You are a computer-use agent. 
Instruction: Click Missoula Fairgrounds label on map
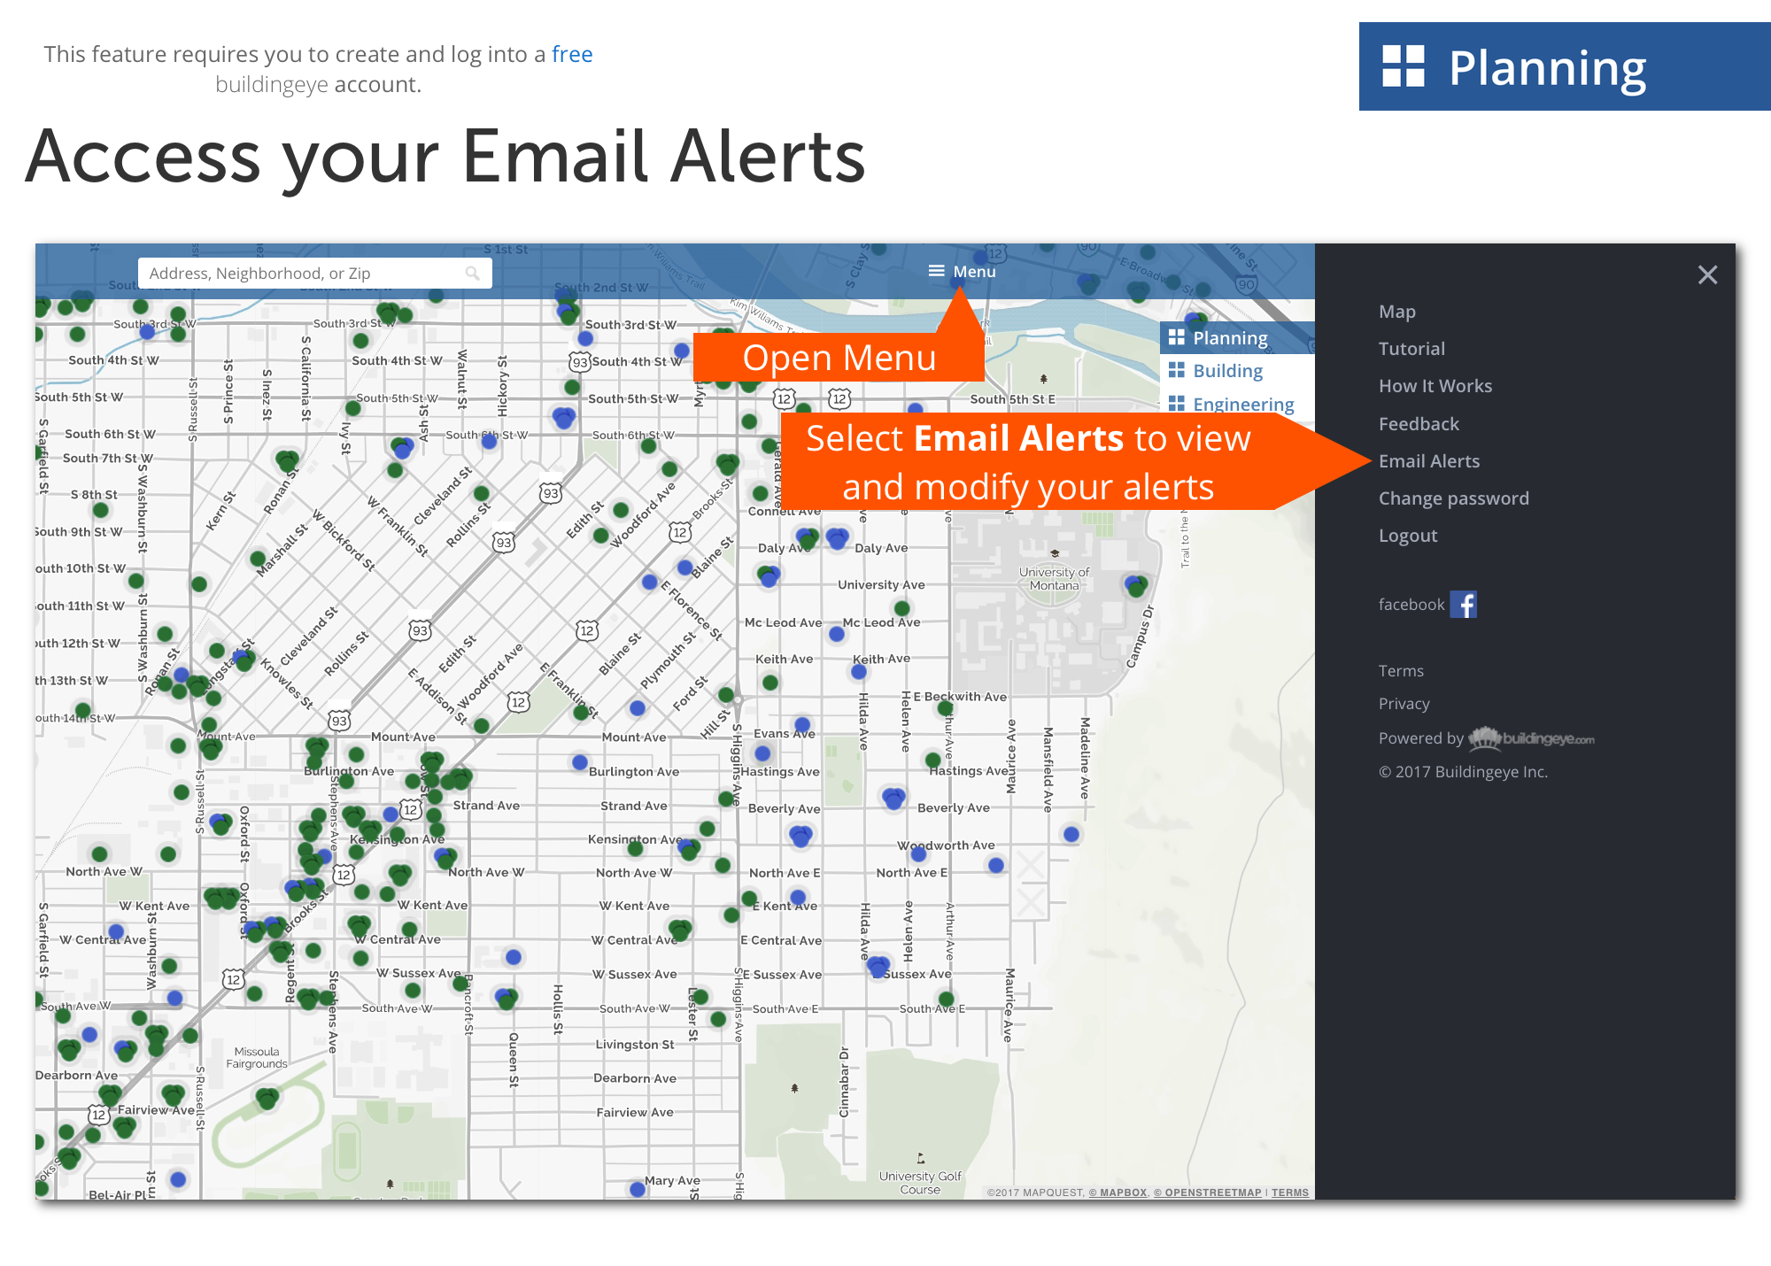[x=257, y=1058]
